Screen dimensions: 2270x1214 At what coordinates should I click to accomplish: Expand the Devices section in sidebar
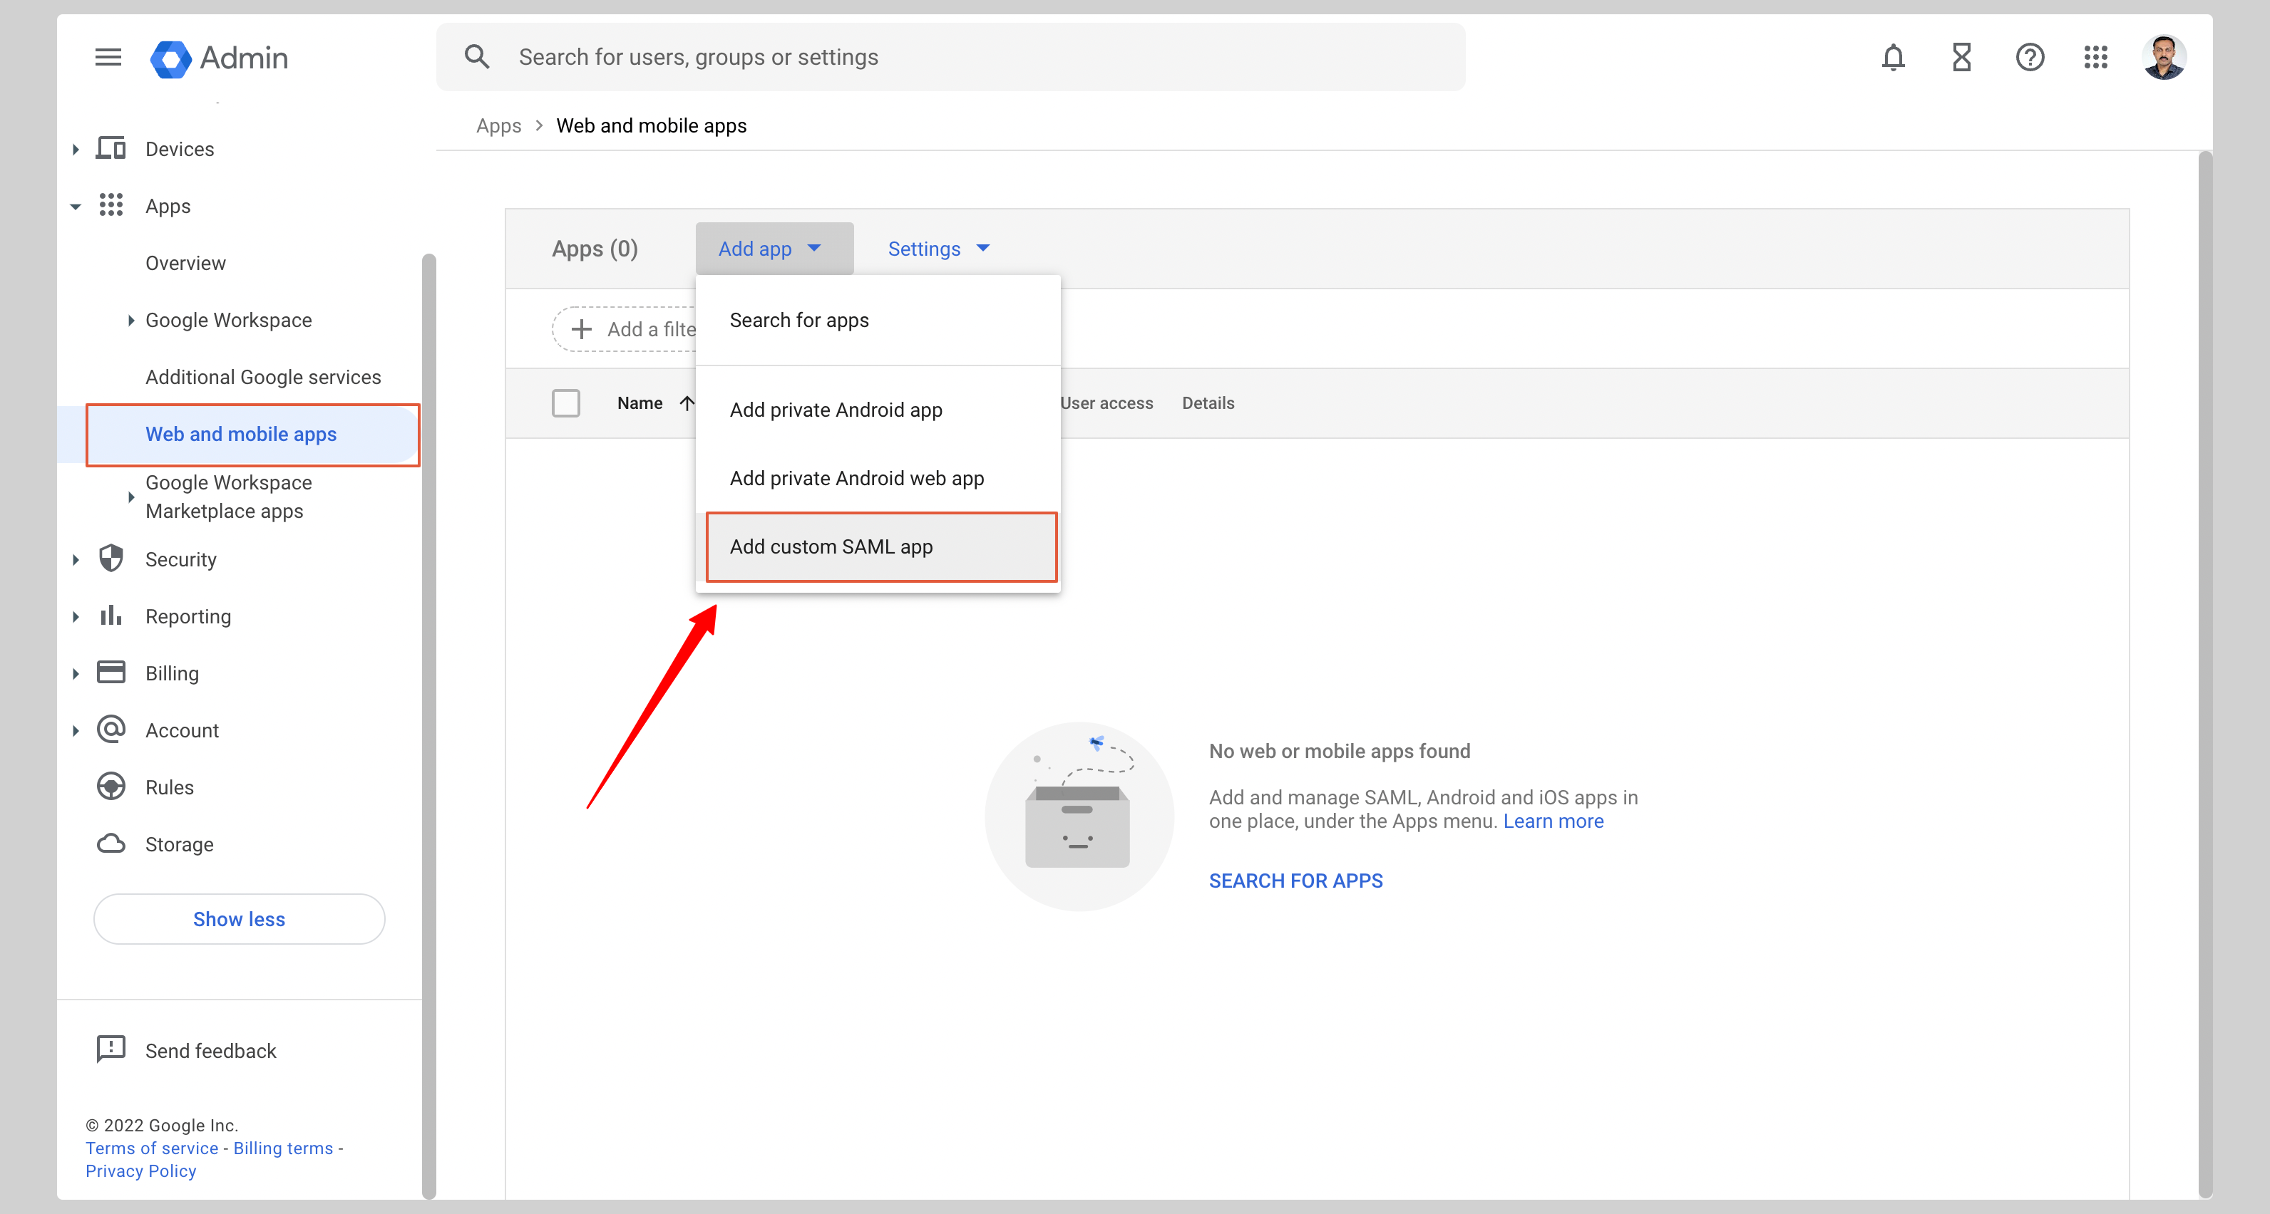pyautogui.click(x=75, y=148)
